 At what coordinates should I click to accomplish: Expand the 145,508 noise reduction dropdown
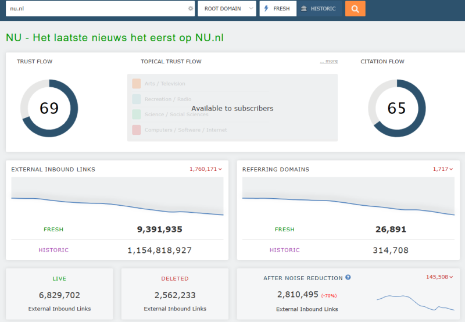(x=440, y=277)
